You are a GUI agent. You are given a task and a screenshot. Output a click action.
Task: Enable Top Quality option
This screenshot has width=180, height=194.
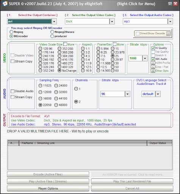click(153, 52)
